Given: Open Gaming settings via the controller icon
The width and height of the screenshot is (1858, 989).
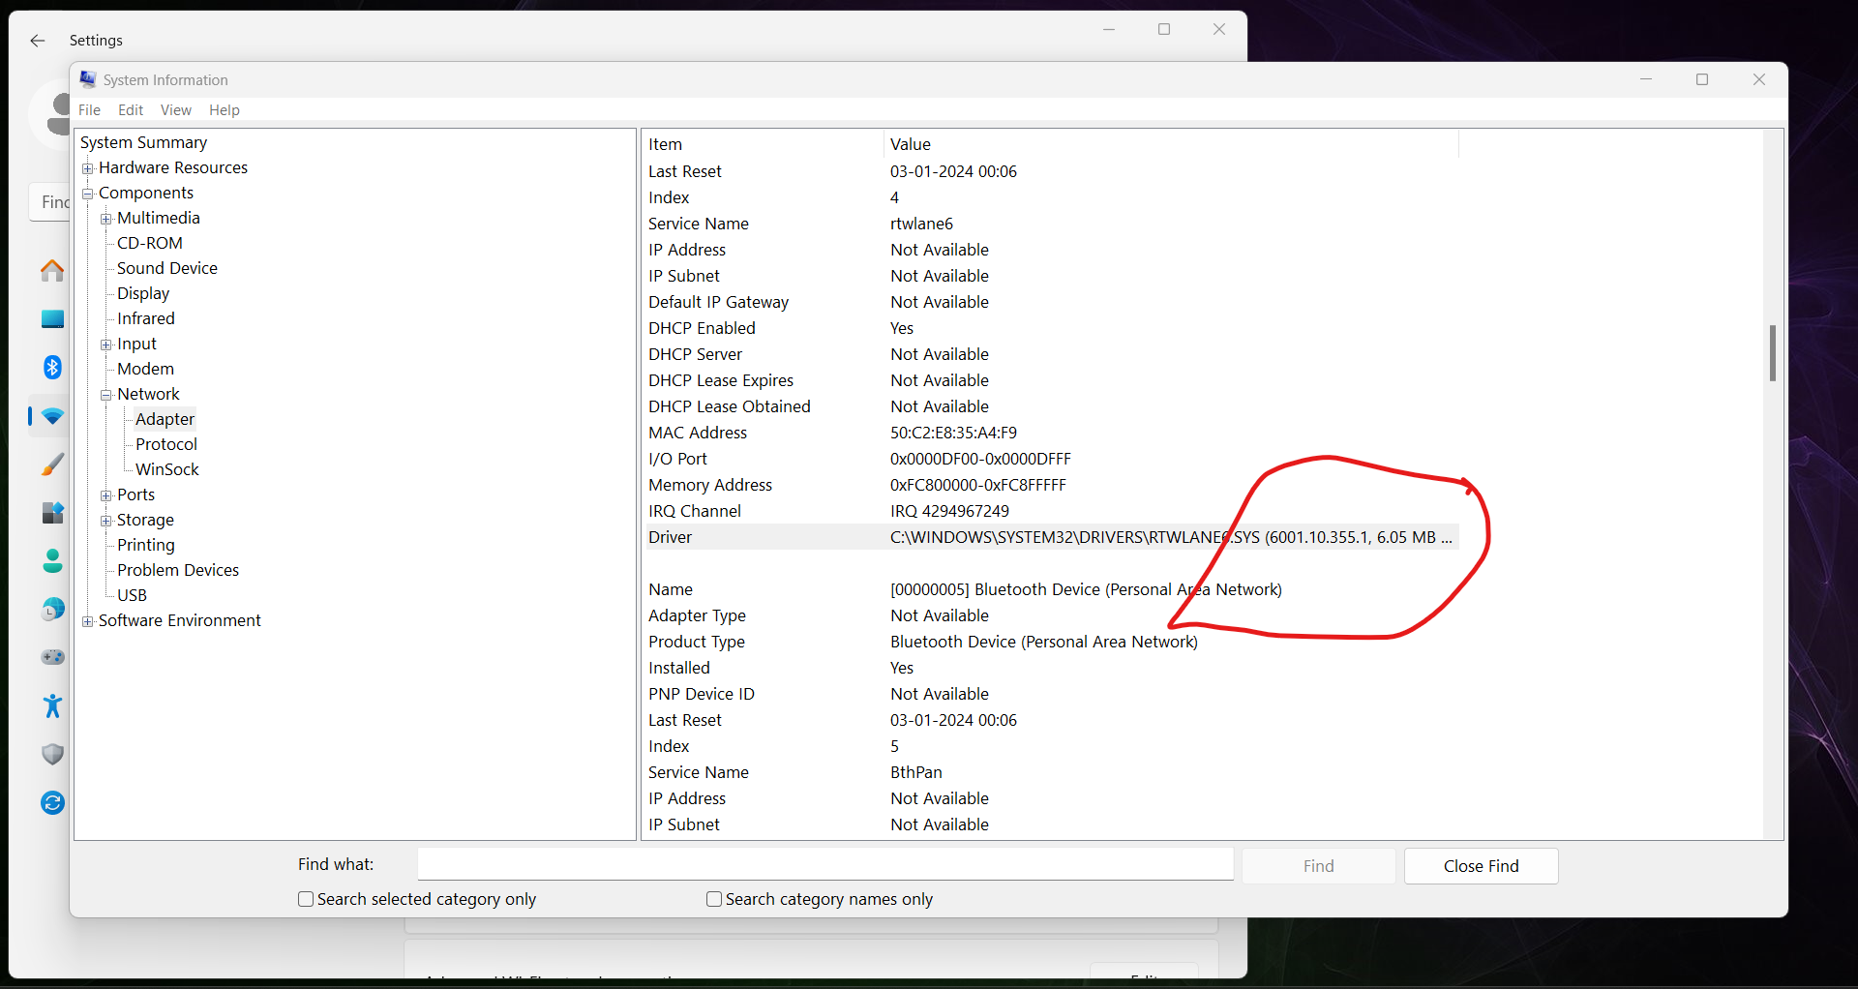Looking at the screenshot, I should 52,657.
